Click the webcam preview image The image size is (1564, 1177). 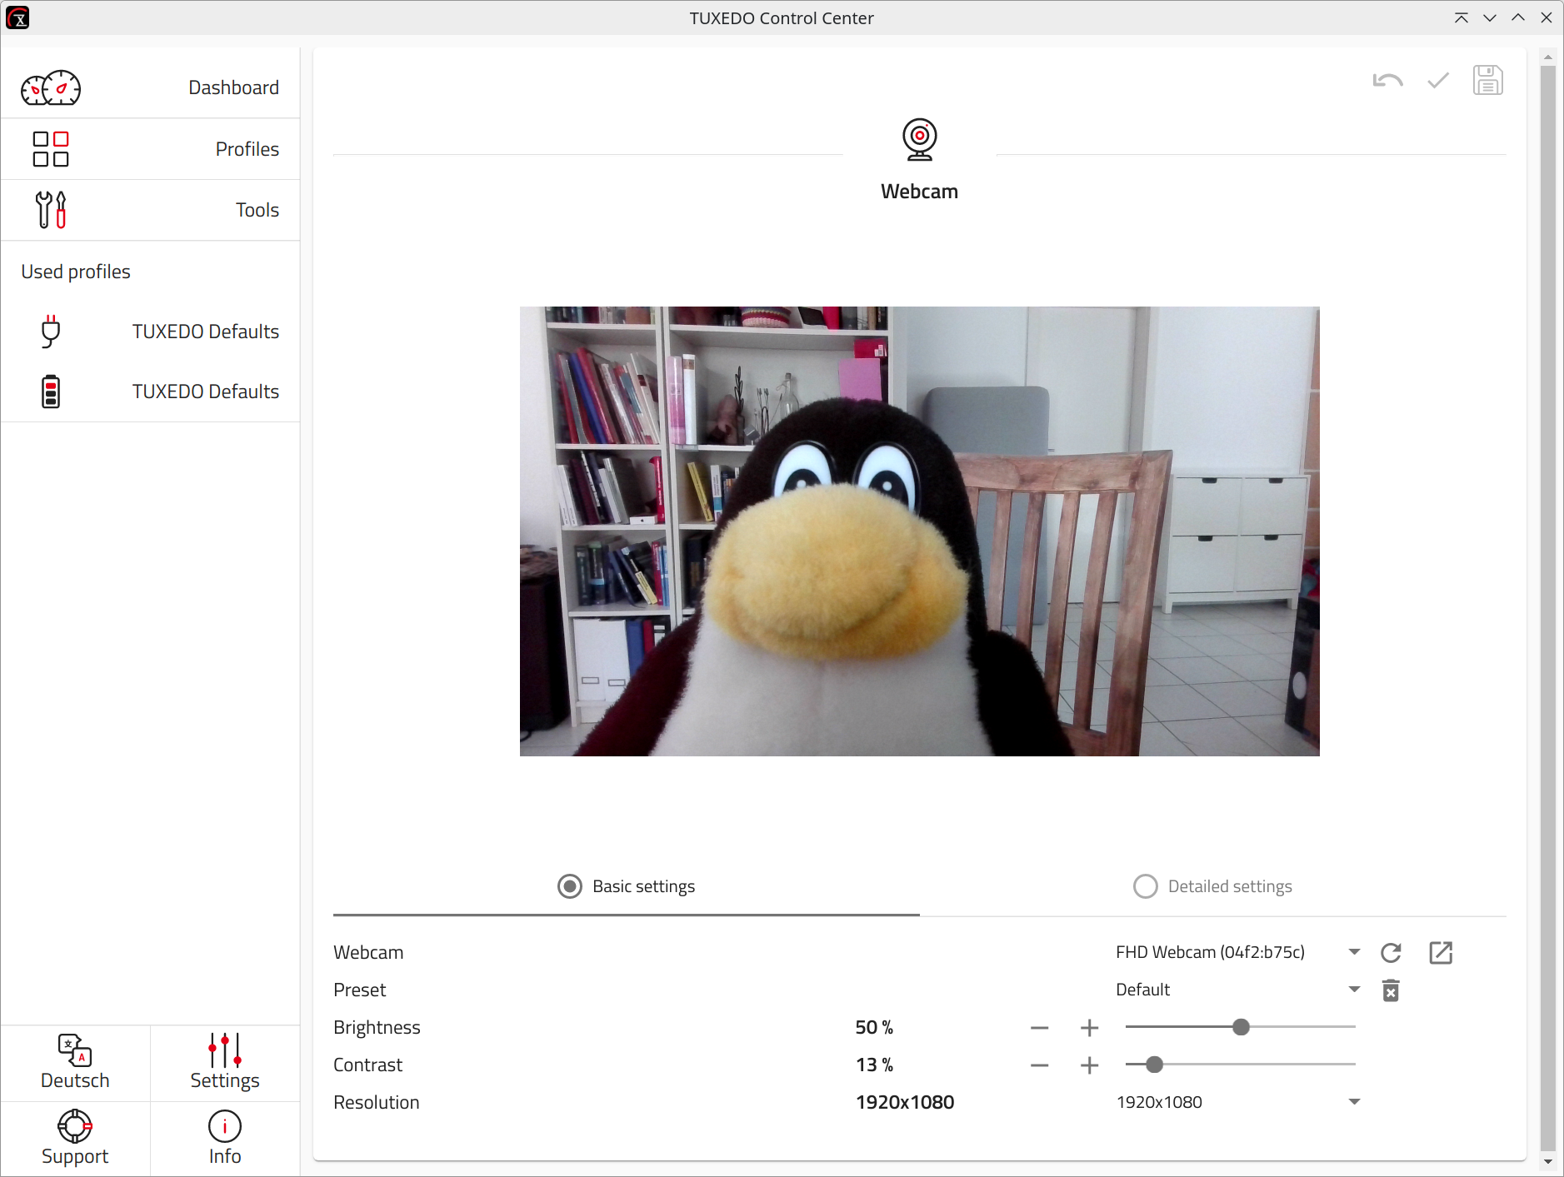click(920, 531)
